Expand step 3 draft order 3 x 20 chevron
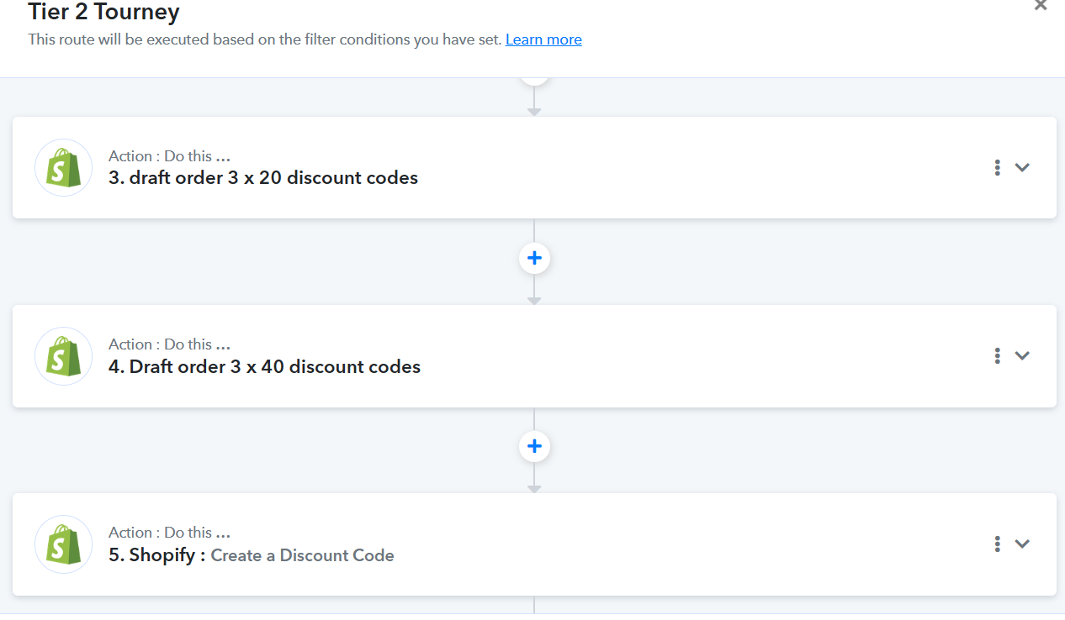Screen dimensions: 1065x620 click(1022, 167)
